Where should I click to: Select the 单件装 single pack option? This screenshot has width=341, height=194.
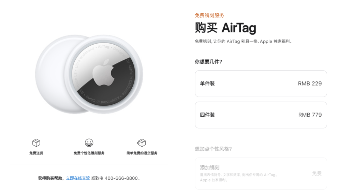pyautogui.click(x=261, y=84)
